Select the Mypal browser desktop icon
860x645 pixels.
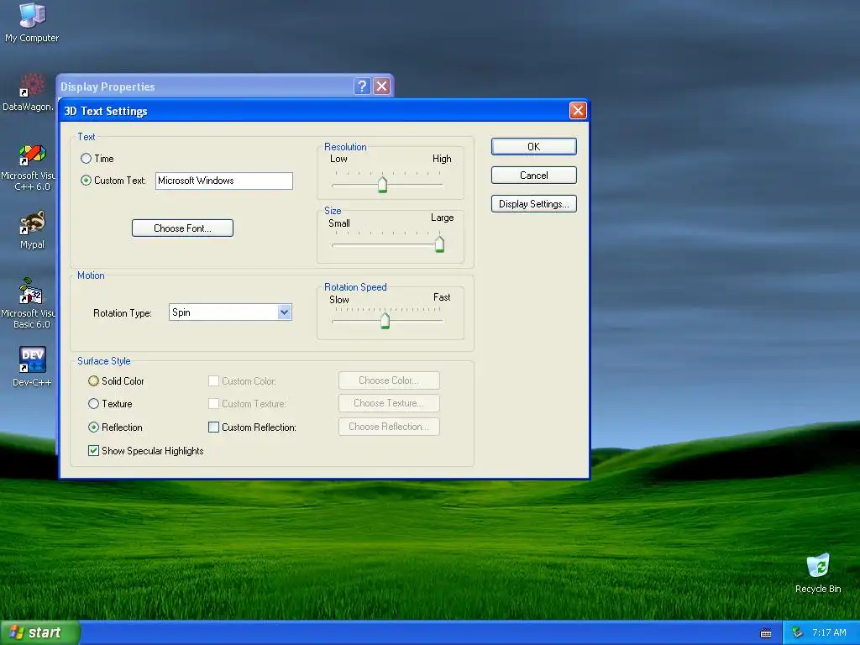pyautogui.click(x=32, y=230)
